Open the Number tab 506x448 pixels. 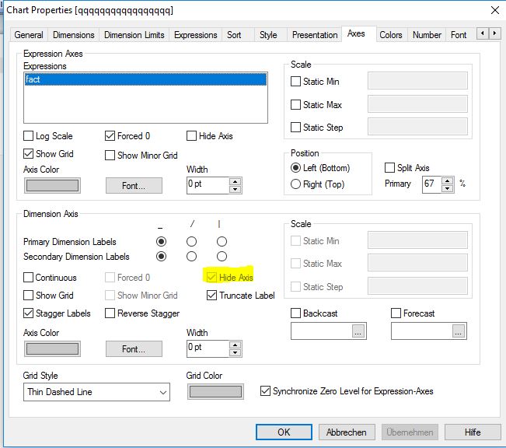pyautogui.click(x=427, y=35)
